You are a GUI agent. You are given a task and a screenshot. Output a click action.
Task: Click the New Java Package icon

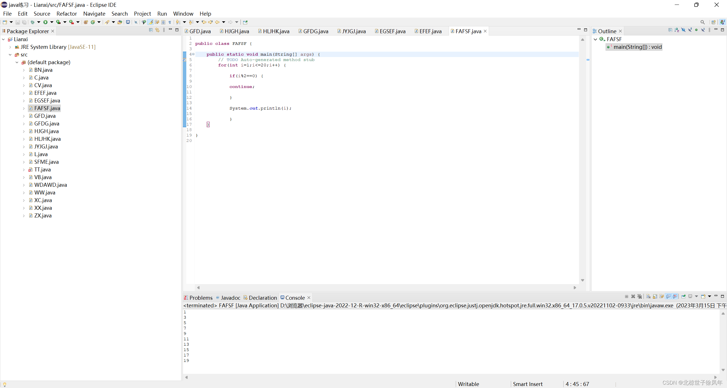pyautogui.click(x=86, y=22)
